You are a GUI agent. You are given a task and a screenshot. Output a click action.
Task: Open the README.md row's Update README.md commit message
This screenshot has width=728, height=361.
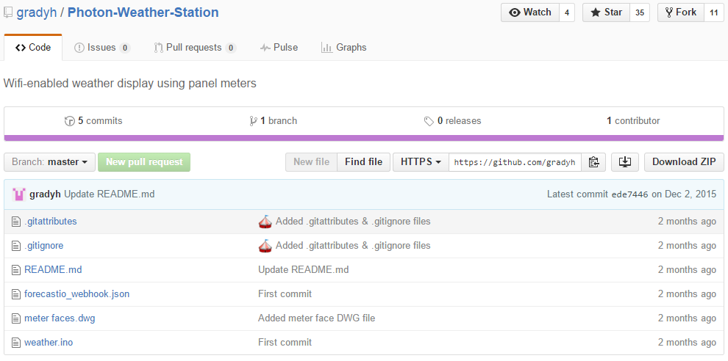click(x=303, y=270)
